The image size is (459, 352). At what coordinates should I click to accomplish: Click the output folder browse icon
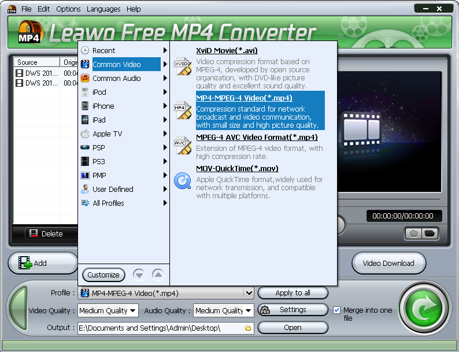(x=248, y=328)
